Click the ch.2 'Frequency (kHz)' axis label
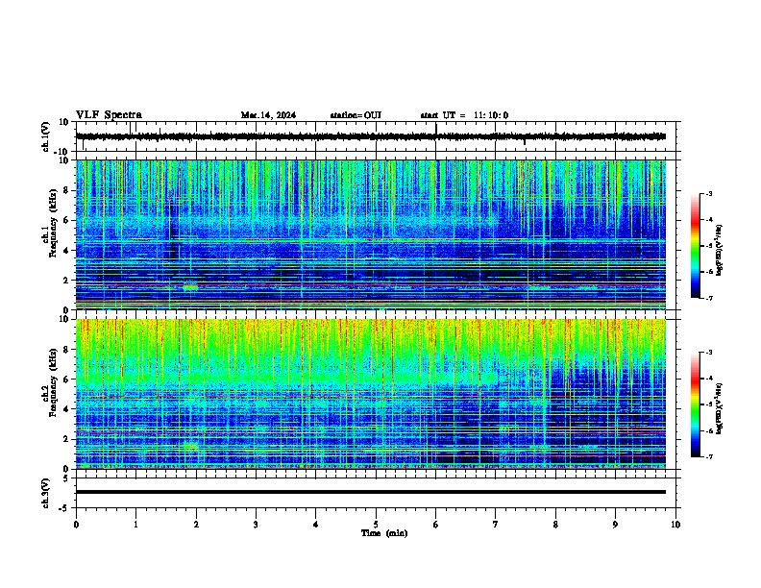Viewport: 761px width, 588px height. pyautogui.click(x=53, y=381)
